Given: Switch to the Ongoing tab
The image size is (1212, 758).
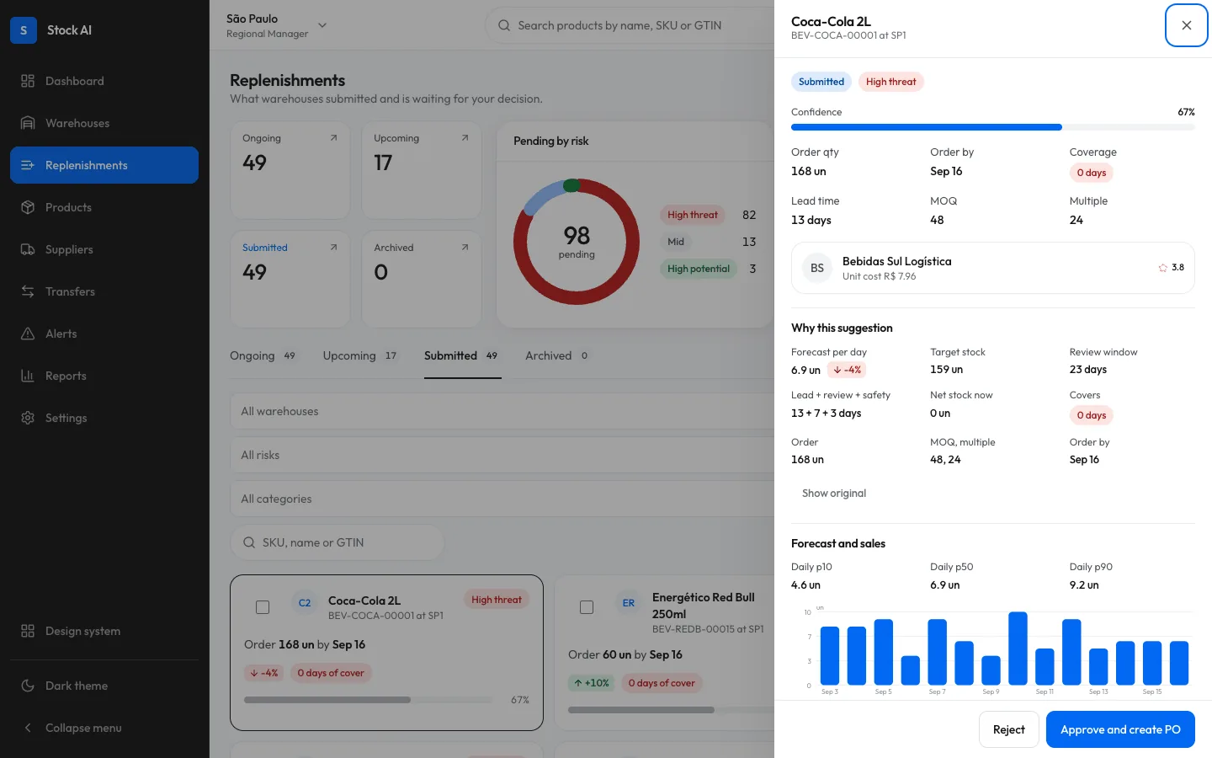Looking at the screenshot, I should [x=263, y=356].
